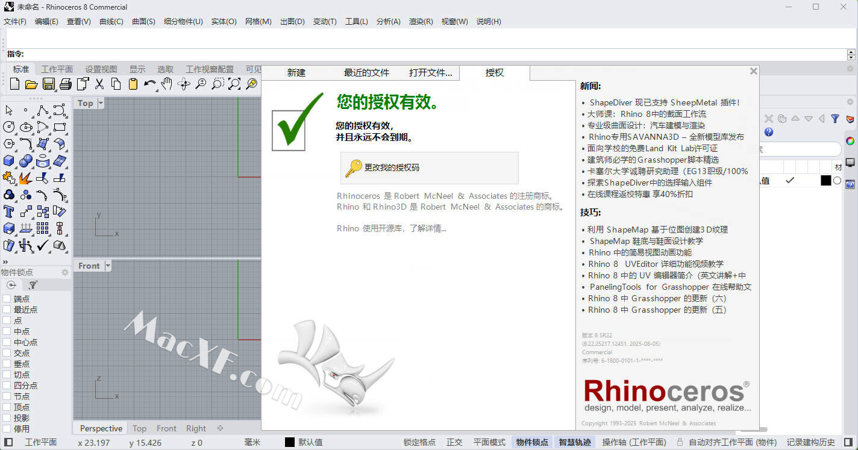Screen dimensions: 858x450
Task: Click the Open folder icon in Standard toolbar
Action: 31,84
